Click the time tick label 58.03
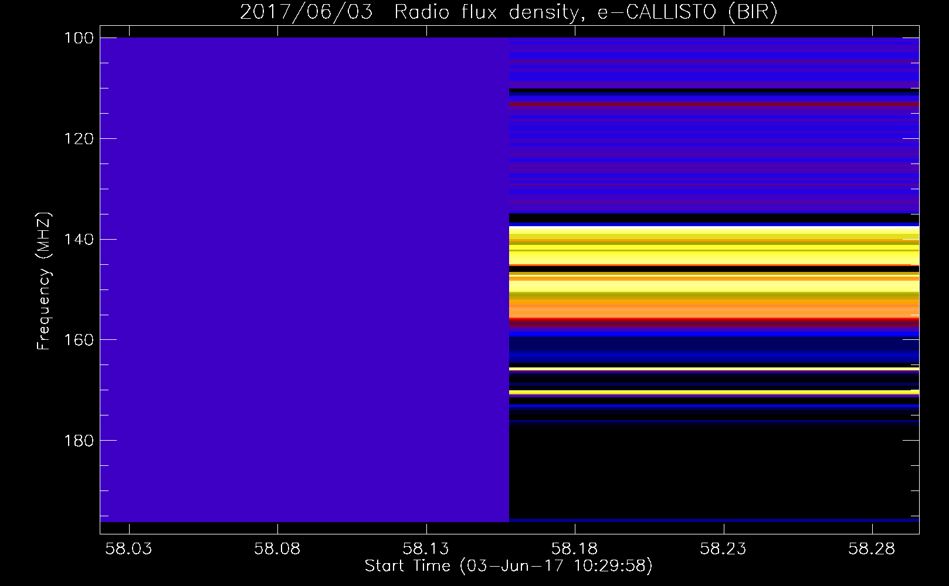Screen dimensions: 949x586 (128, 549)
